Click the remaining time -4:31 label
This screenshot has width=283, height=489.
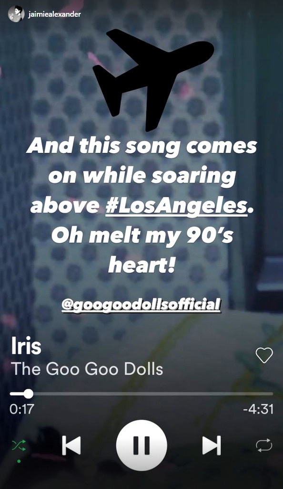258,409
